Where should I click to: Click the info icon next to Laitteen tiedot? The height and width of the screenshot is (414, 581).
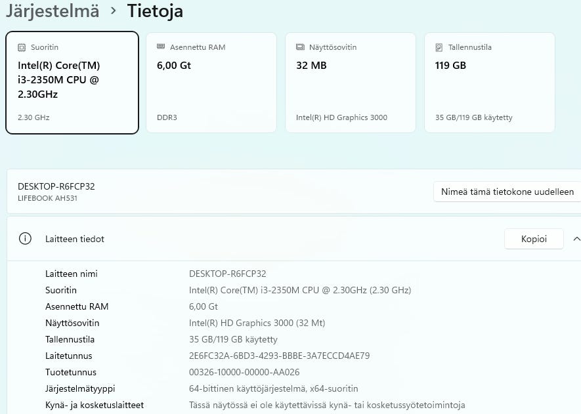click(x=25, y=239)
